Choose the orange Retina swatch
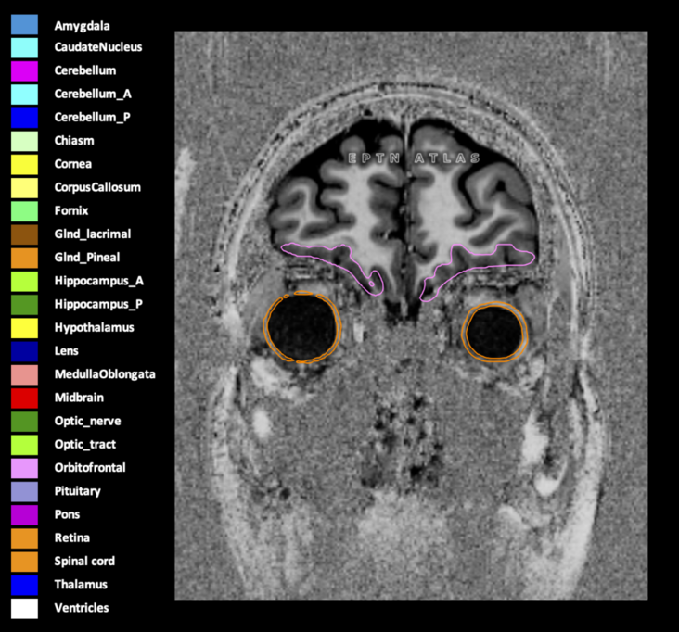This screenshot has width=679, height=632. (x=24, y=538)
